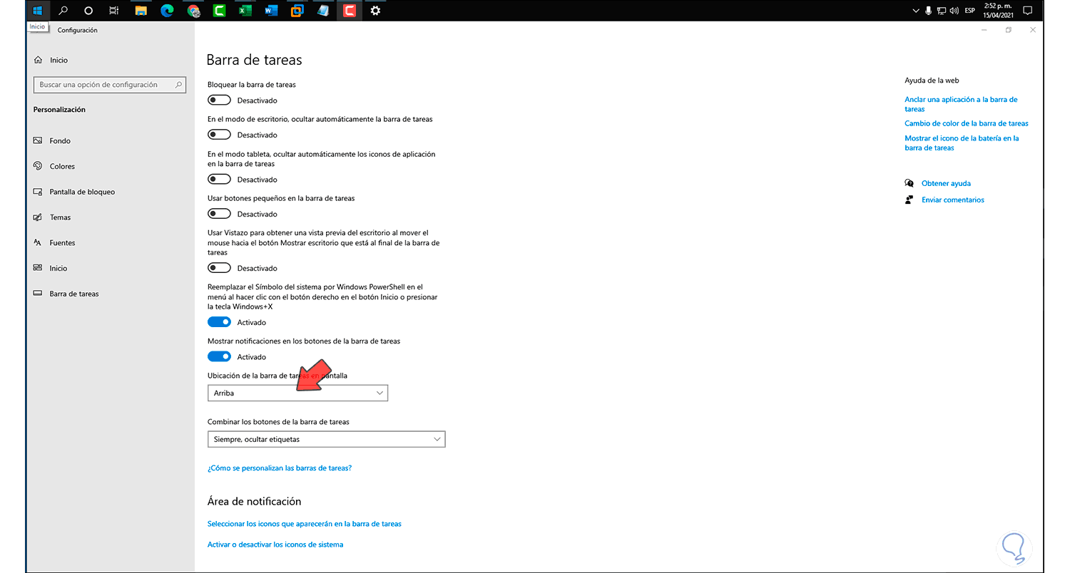Click label Ubicación de la barra de tareas en pantalla

coord(277,376)
